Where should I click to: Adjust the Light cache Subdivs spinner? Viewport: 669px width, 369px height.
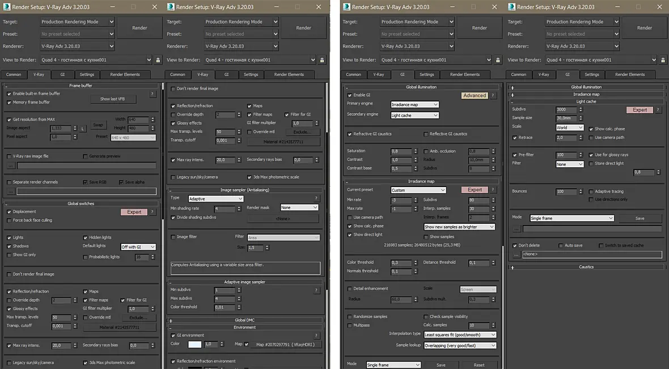(581, 109)
